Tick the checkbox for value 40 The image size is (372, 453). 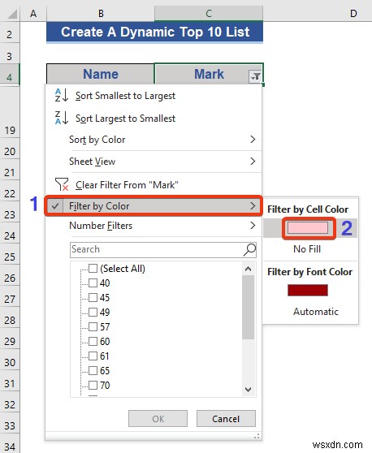coord(93,283)
